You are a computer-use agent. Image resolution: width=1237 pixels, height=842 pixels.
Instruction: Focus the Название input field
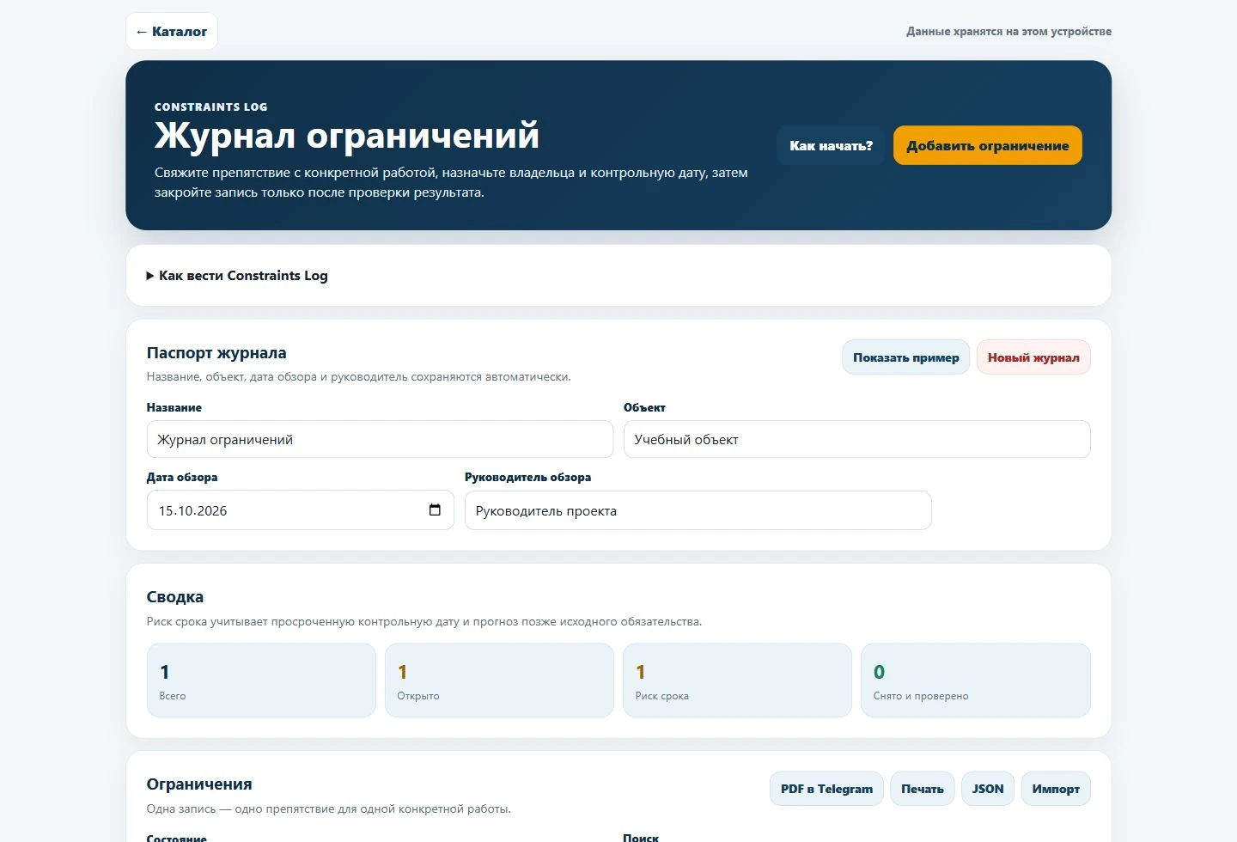380,439
